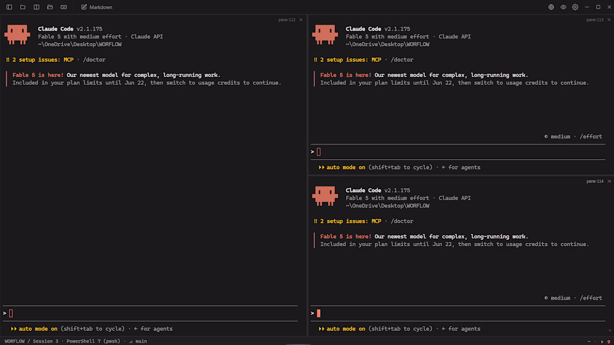Click 'auto mode on' in pane-113

[x=346, y=167]
